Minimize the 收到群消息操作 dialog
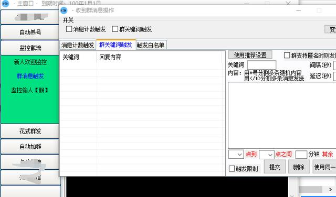Viewport: 336px width, 197px height. point(299,10)
